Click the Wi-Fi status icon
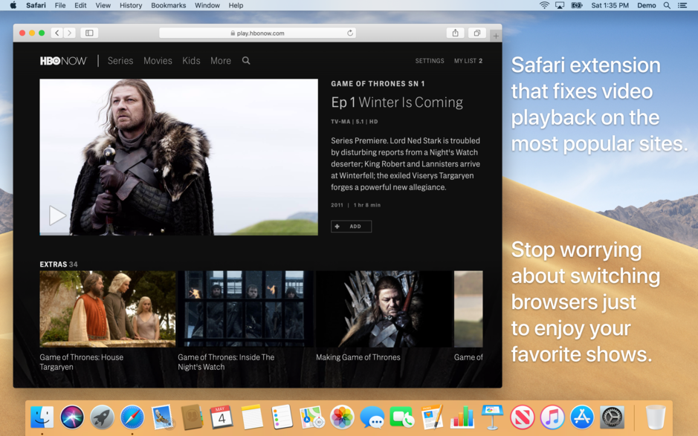 [544, 5]
